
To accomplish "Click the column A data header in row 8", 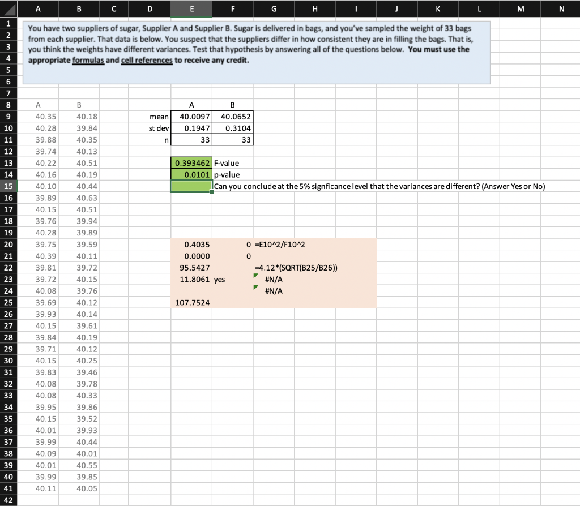I will click(x=38, y=105).
